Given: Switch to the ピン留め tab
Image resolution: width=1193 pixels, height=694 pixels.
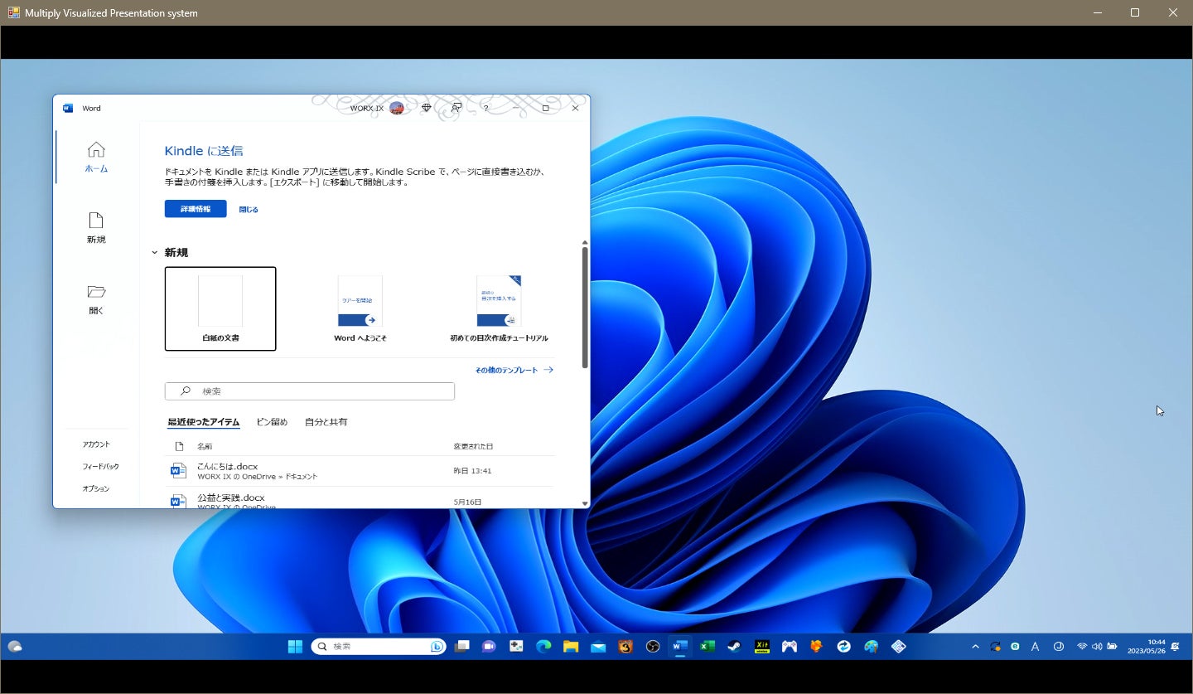Looking at the screenshot, I should point(272,422).
